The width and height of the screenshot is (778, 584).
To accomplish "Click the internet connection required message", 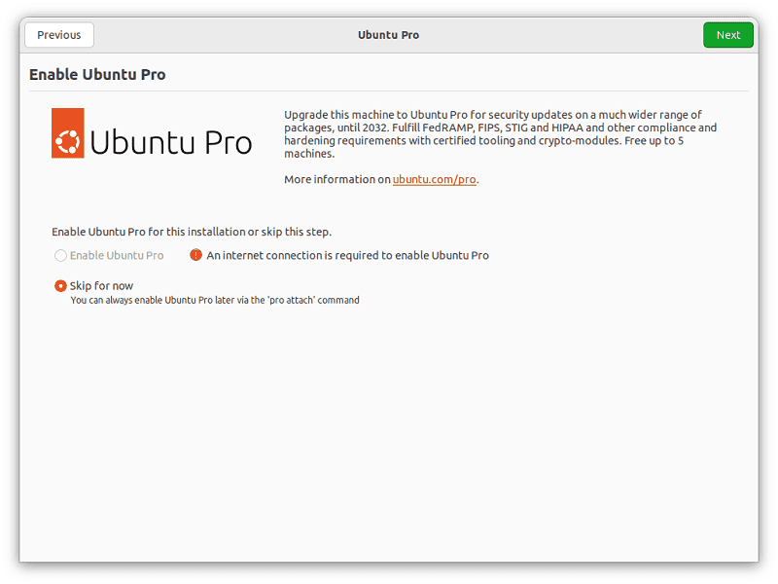I will [347, 255].
